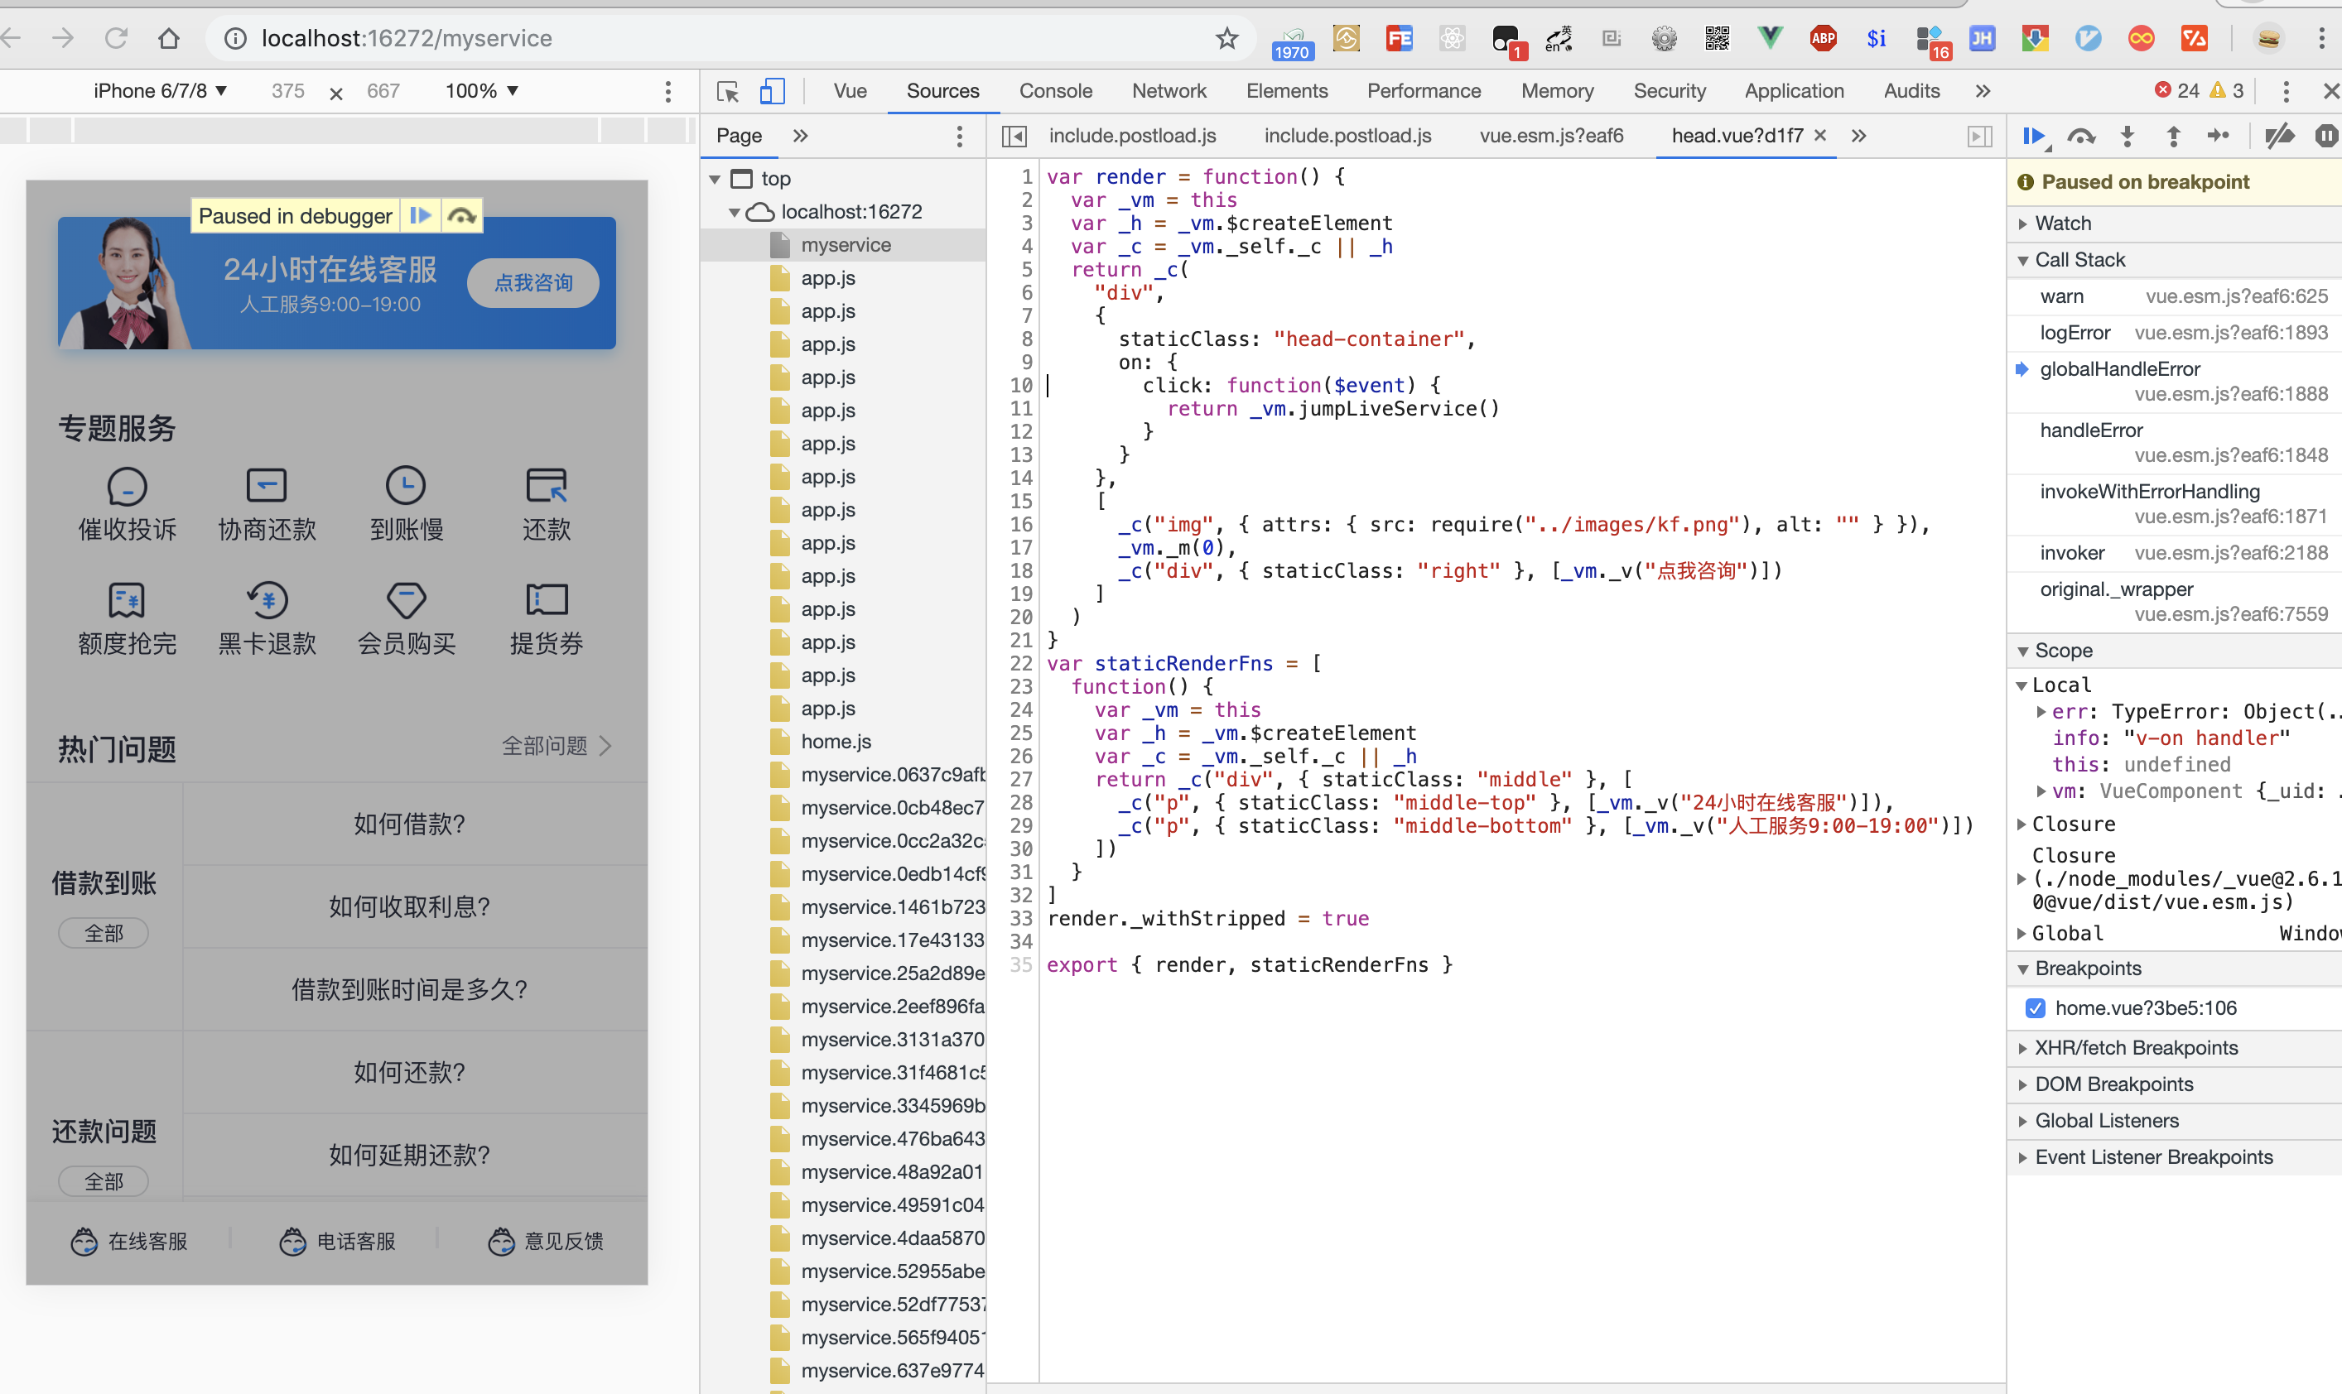The height and width of the screenshot is (1394, 2342).
Task: Hide the debugger sidebar panel
Action: (x=1979, y=137)
